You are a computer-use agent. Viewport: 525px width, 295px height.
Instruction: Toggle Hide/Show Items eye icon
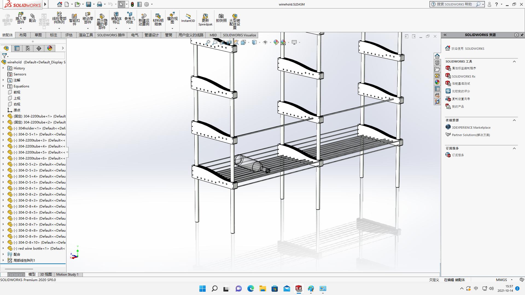click(x=266, y=43)
